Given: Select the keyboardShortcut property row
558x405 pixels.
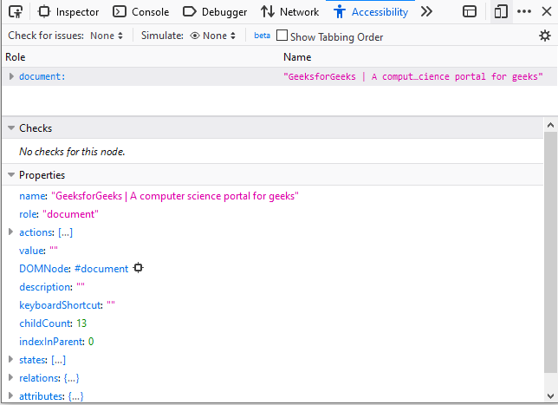Looking at the screenshot, I should tap(273, 305).
